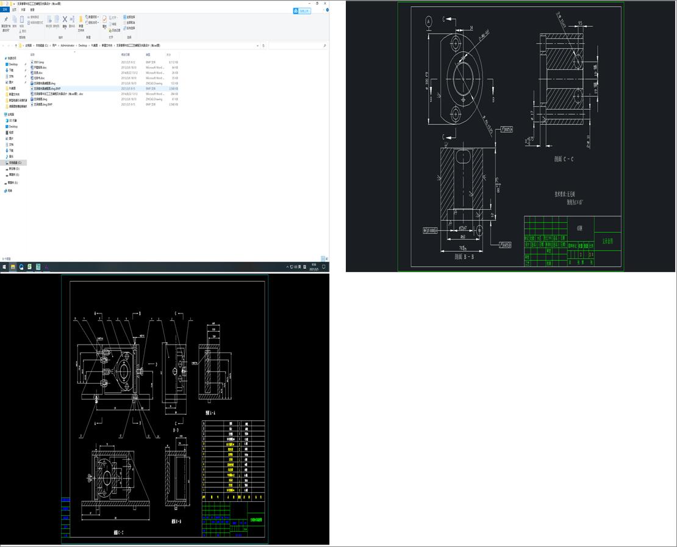This screenshot has width=677, height=547.
Task: Click the Rename icon in ribbon
Action: click(72, 20)
